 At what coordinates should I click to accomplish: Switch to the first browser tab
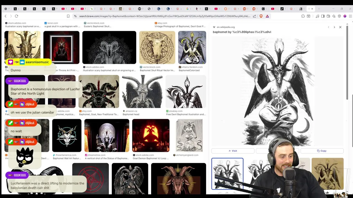[6, 9]
